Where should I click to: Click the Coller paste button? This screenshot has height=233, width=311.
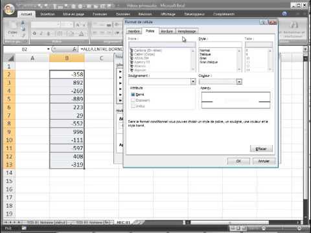pos(12,29)
